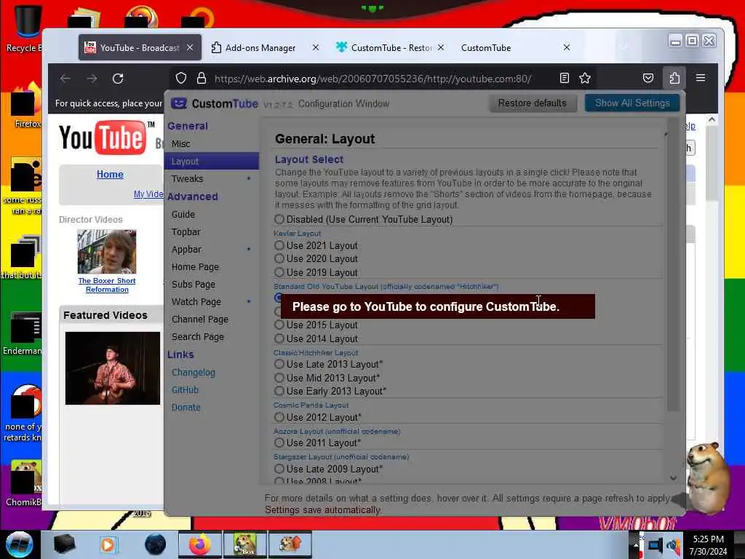Bookmark this page with the star icon

(x=585, y=78)
